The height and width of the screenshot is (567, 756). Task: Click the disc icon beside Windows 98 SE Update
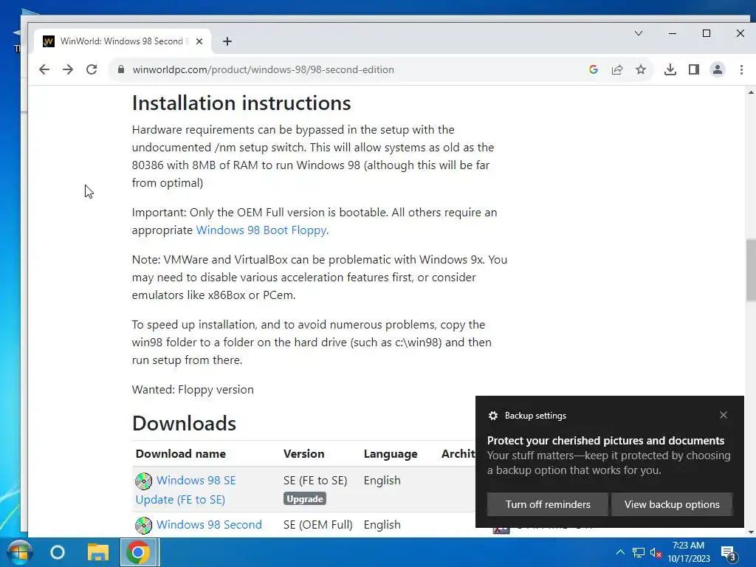tap(144, 481)
